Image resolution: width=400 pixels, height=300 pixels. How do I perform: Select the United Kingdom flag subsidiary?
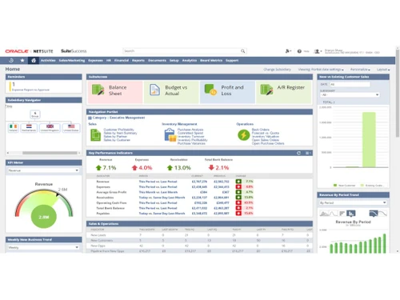50,128
